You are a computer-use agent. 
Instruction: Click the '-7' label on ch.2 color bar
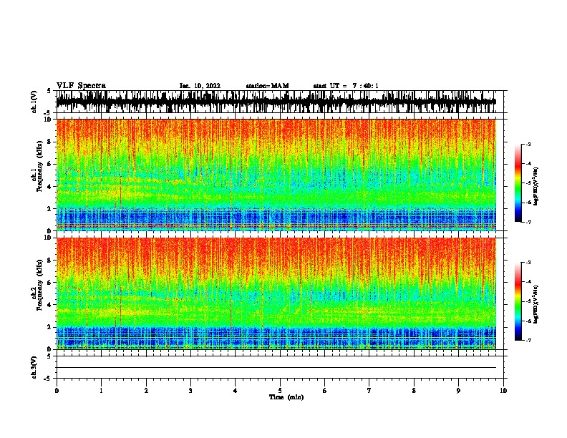[528, 341]
